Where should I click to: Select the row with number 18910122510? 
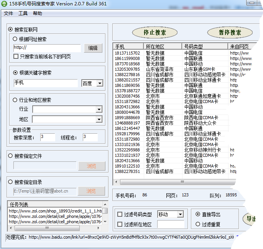(x=175, y=166)
